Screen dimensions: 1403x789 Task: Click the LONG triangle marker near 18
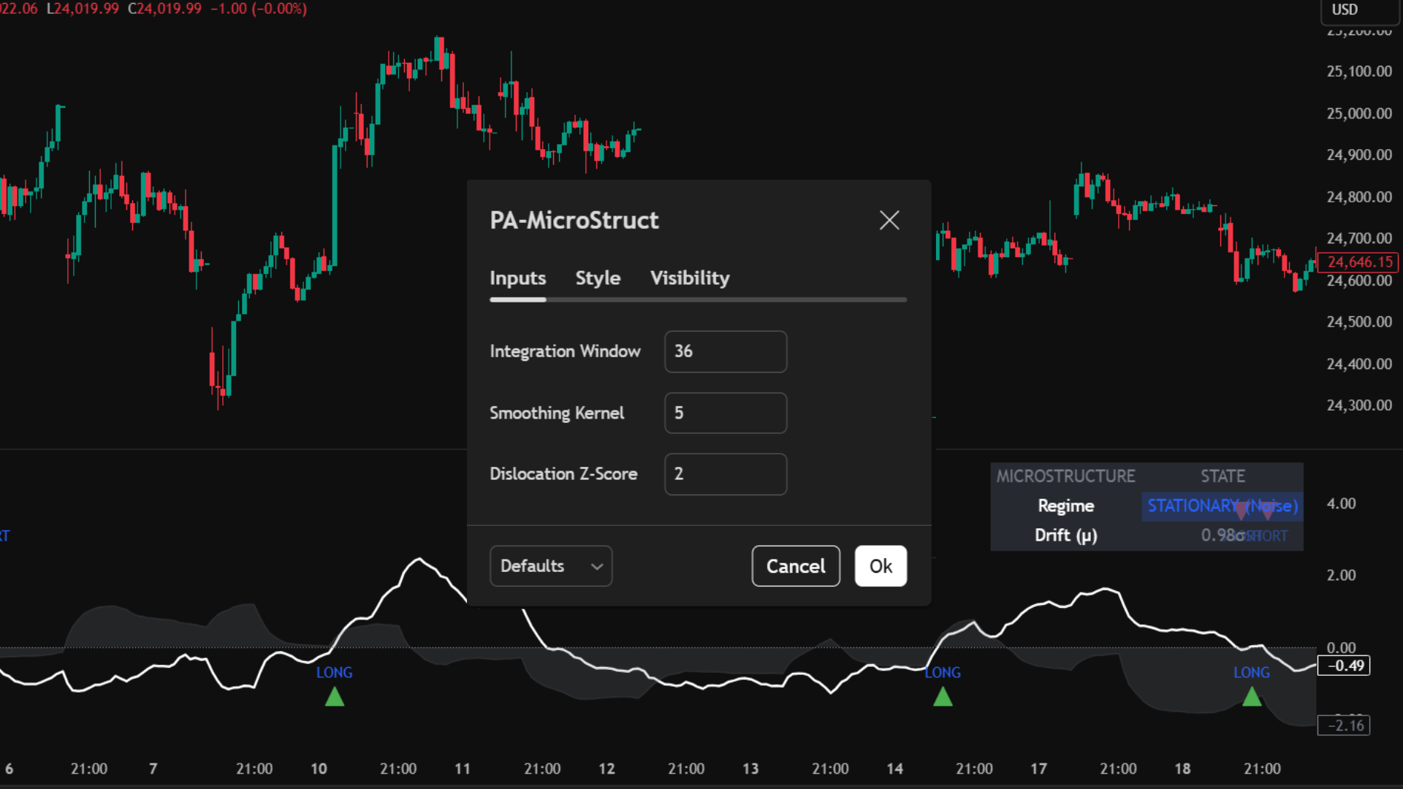[1252, 697]
